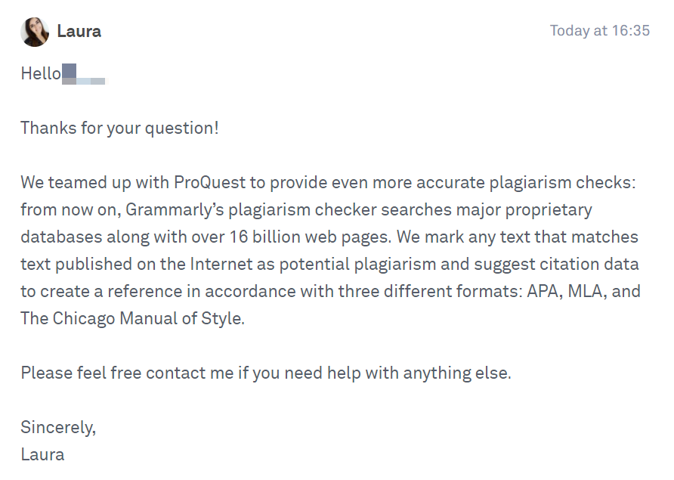Click the closing word Sincerely
674x480 pixels.
tap(58, 428)
